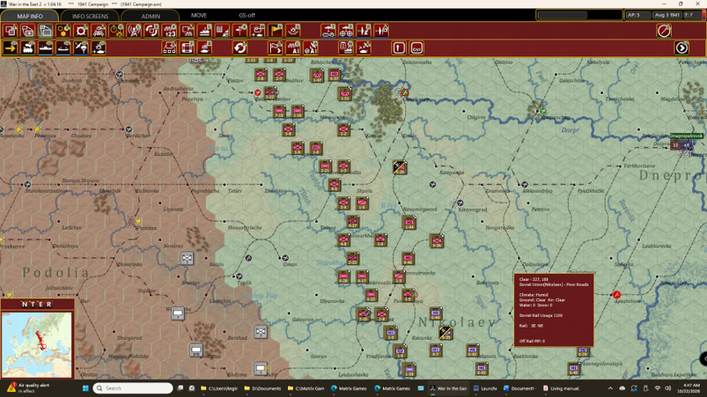
Task: Select MOVE mode label
Action: pyautogui.click(x=199, y=16)
